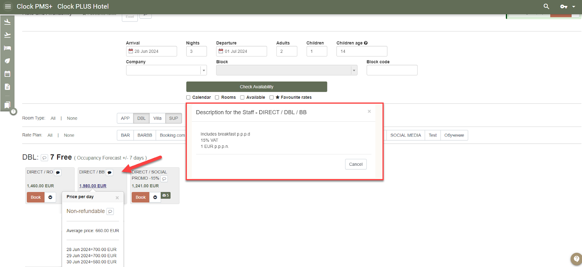Screen dimensions: 582x267
Task: Click the leaf icon in sidebar
Action: (7, 61)
